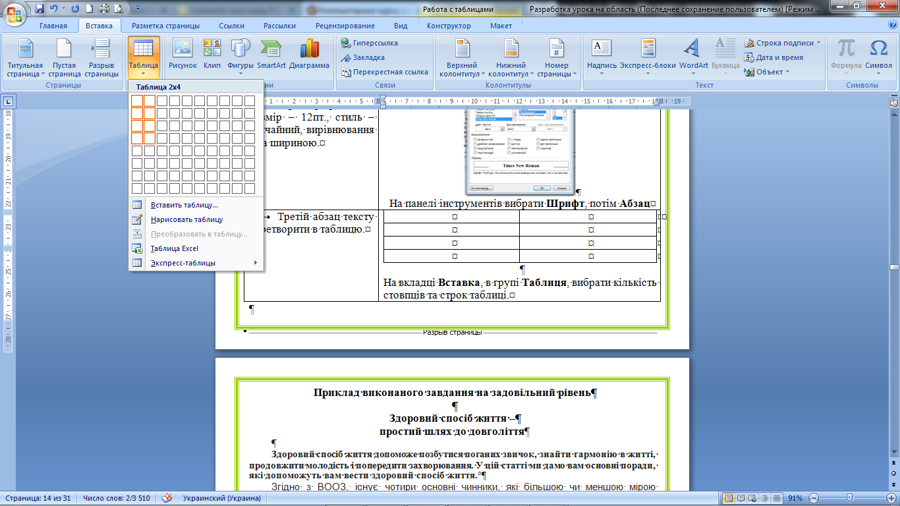Insert SmartArt graphic
The image size is (900, 506).
tap(271, 54)
